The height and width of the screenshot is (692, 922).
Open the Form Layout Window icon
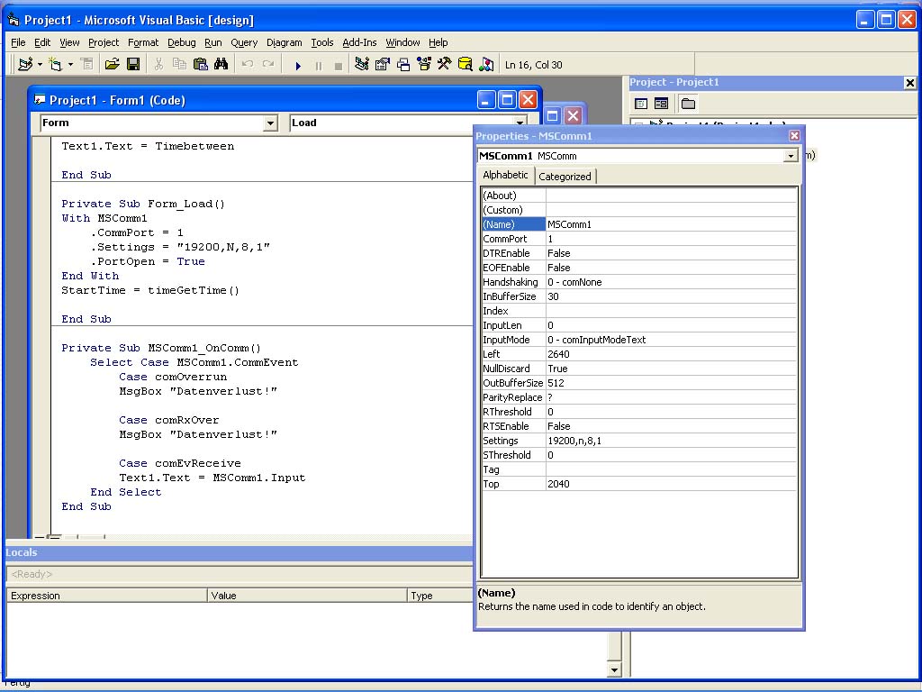click(403, 64)
